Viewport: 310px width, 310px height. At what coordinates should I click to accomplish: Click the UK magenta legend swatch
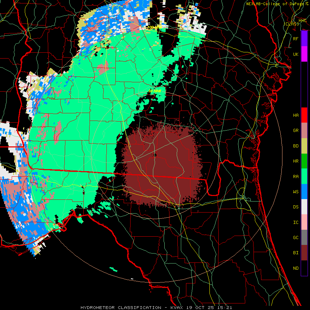pyautogui.click(x=304, y=54)
